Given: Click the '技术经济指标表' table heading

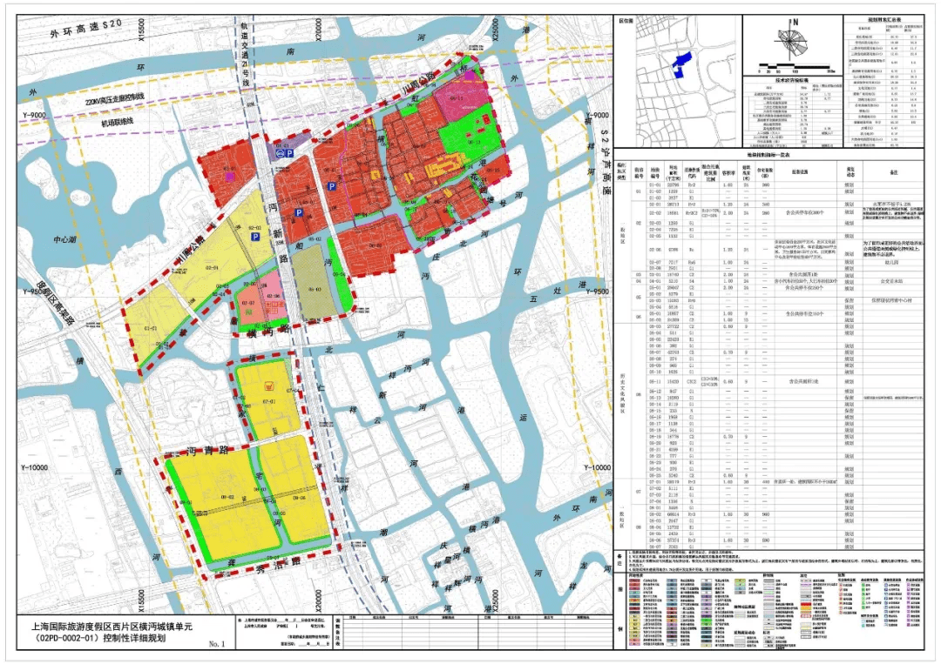Looking at the screenshot, I should click(792, 80).
